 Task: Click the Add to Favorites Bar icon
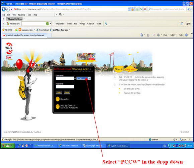coord(16,30)
